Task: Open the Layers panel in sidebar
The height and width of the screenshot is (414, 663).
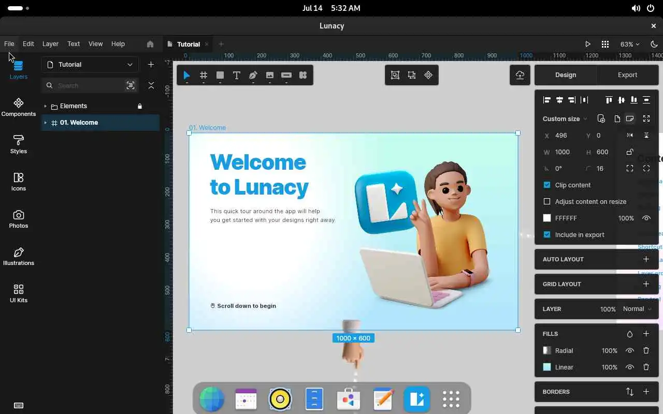Action: pyautogui.click(x=18, y=70)
